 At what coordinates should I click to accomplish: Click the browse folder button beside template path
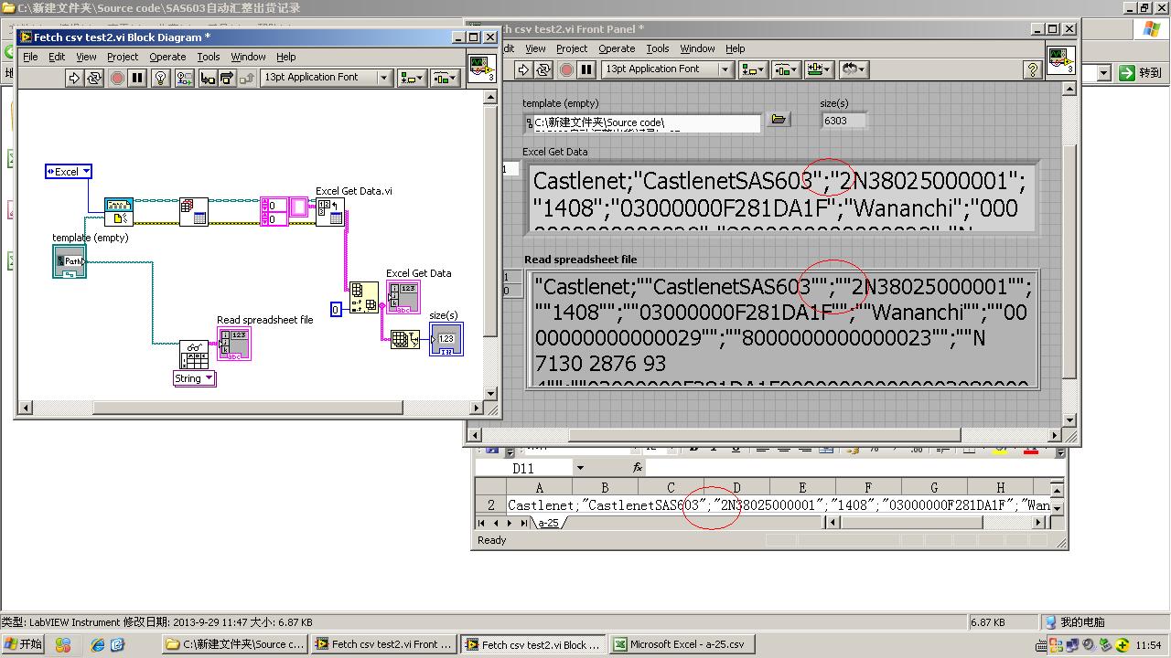point(779,119)
